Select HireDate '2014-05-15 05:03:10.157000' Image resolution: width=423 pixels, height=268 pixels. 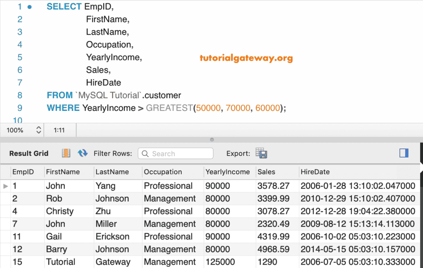[x=358, y=249]
